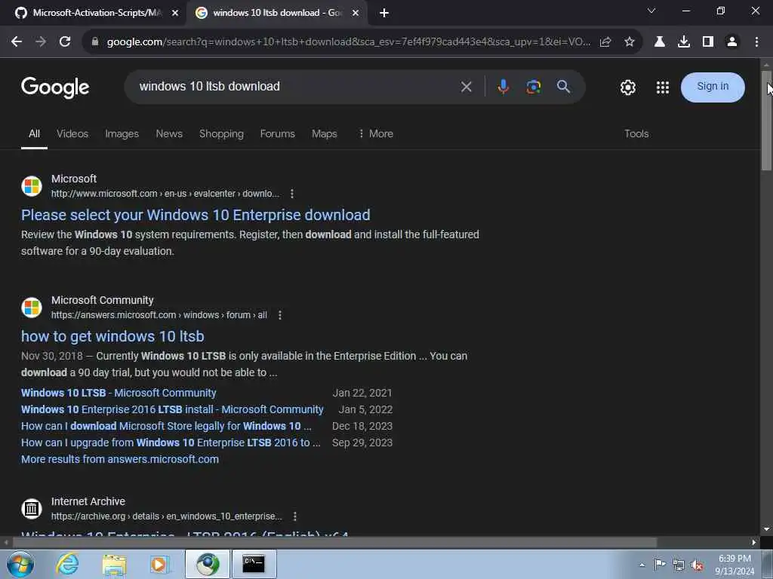Click the lock icon in the address bar
The height and width of the screenshot is (579, 773).
pyautogui.click(x=95, y=42)
